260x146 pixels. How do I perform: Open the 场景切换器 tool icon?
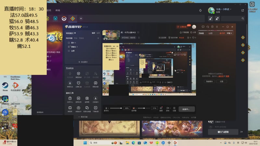(x=87, y=108)
